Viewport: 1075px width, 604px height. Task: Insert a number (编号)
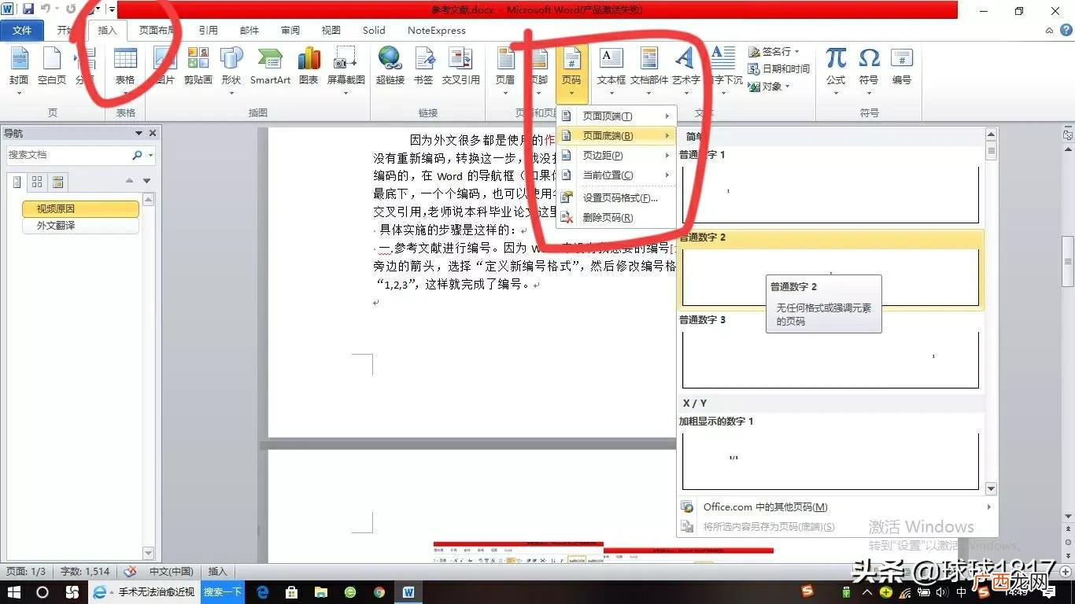902,67
